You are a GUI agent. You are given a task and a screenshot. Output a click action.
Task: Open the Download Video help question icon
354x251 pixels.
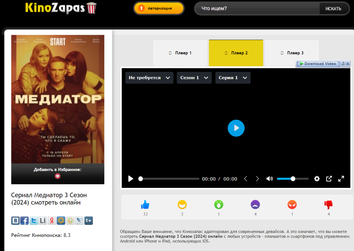click(343, 64)
